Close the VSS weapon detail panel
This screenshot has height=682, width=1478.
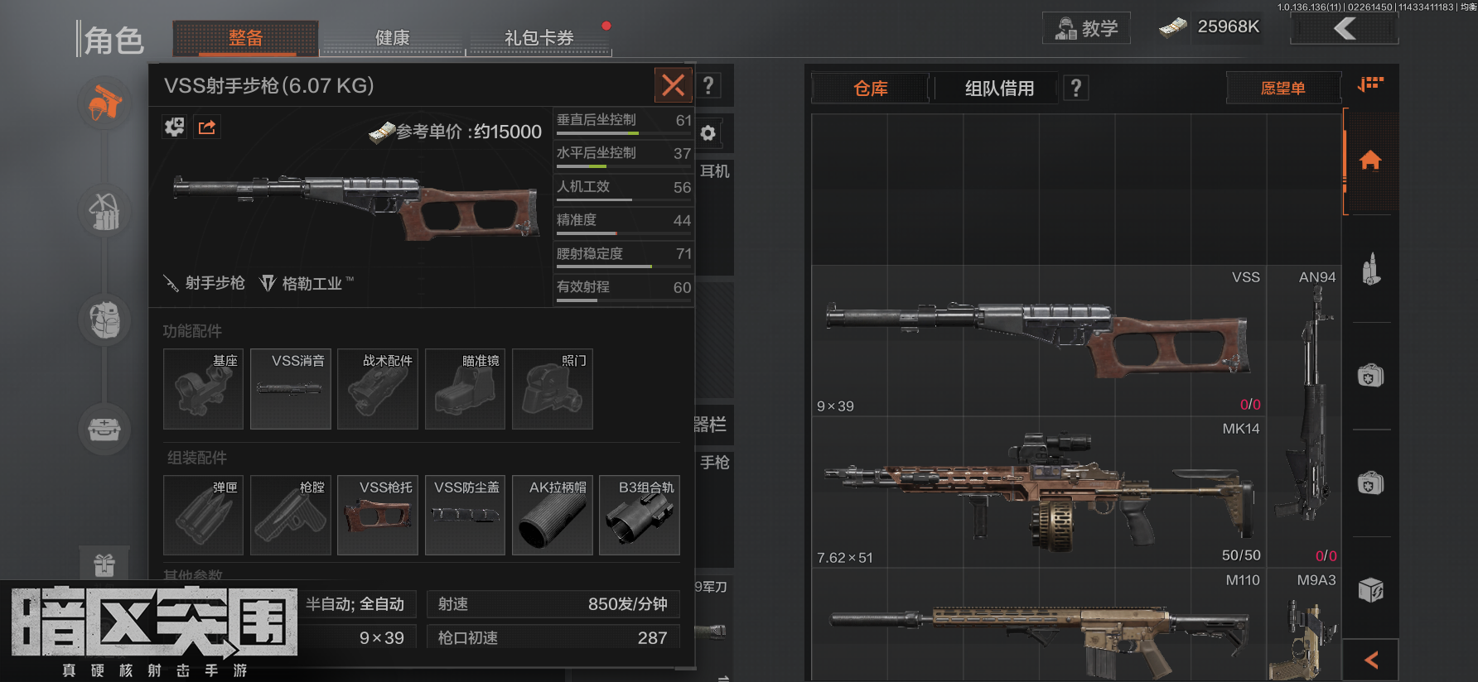(674, 84)
